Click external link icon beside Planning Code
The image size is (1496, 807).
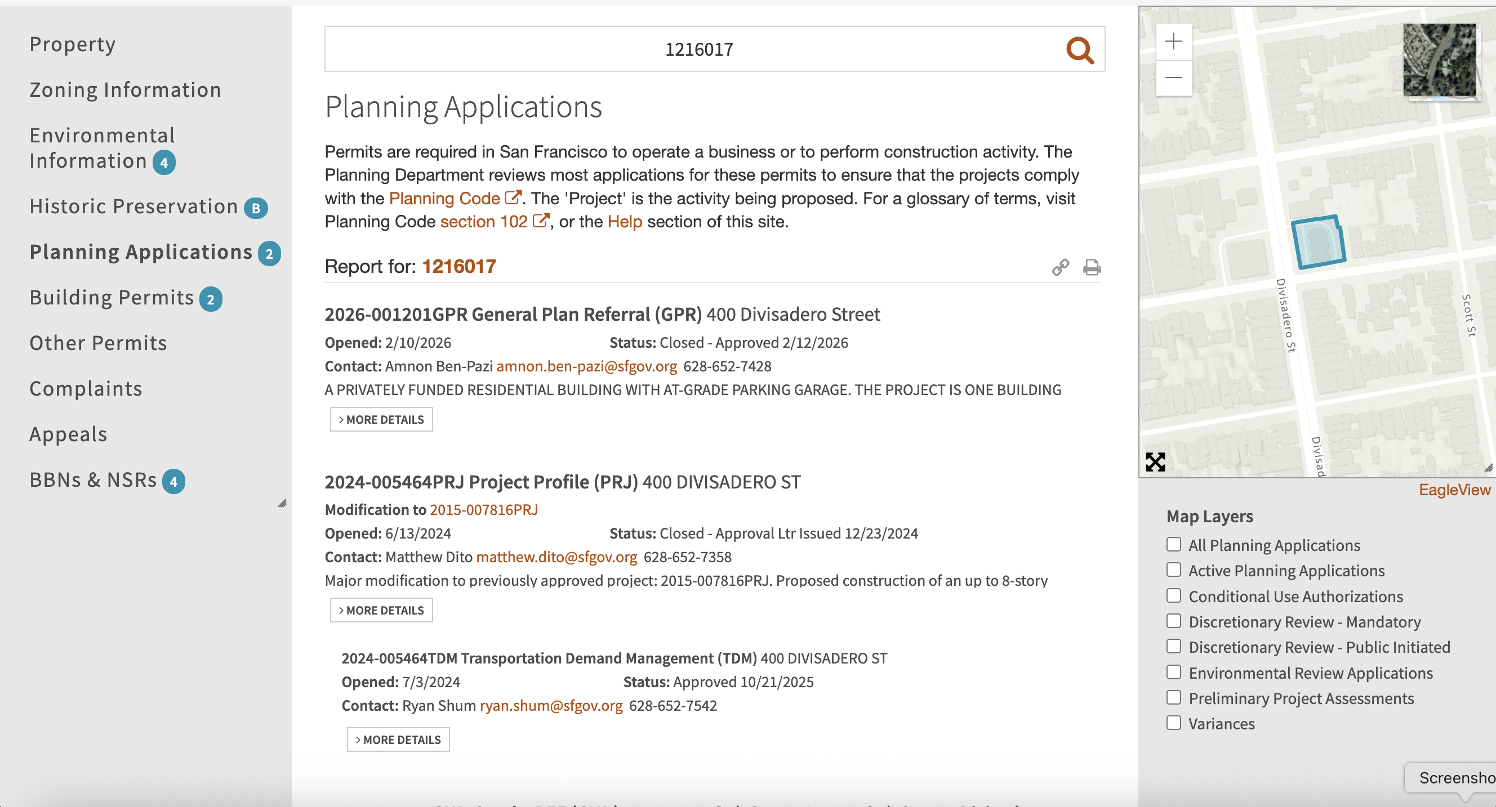[512, 198]
